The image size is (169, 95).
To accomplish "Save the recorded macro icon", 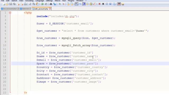I will point(114,4).
